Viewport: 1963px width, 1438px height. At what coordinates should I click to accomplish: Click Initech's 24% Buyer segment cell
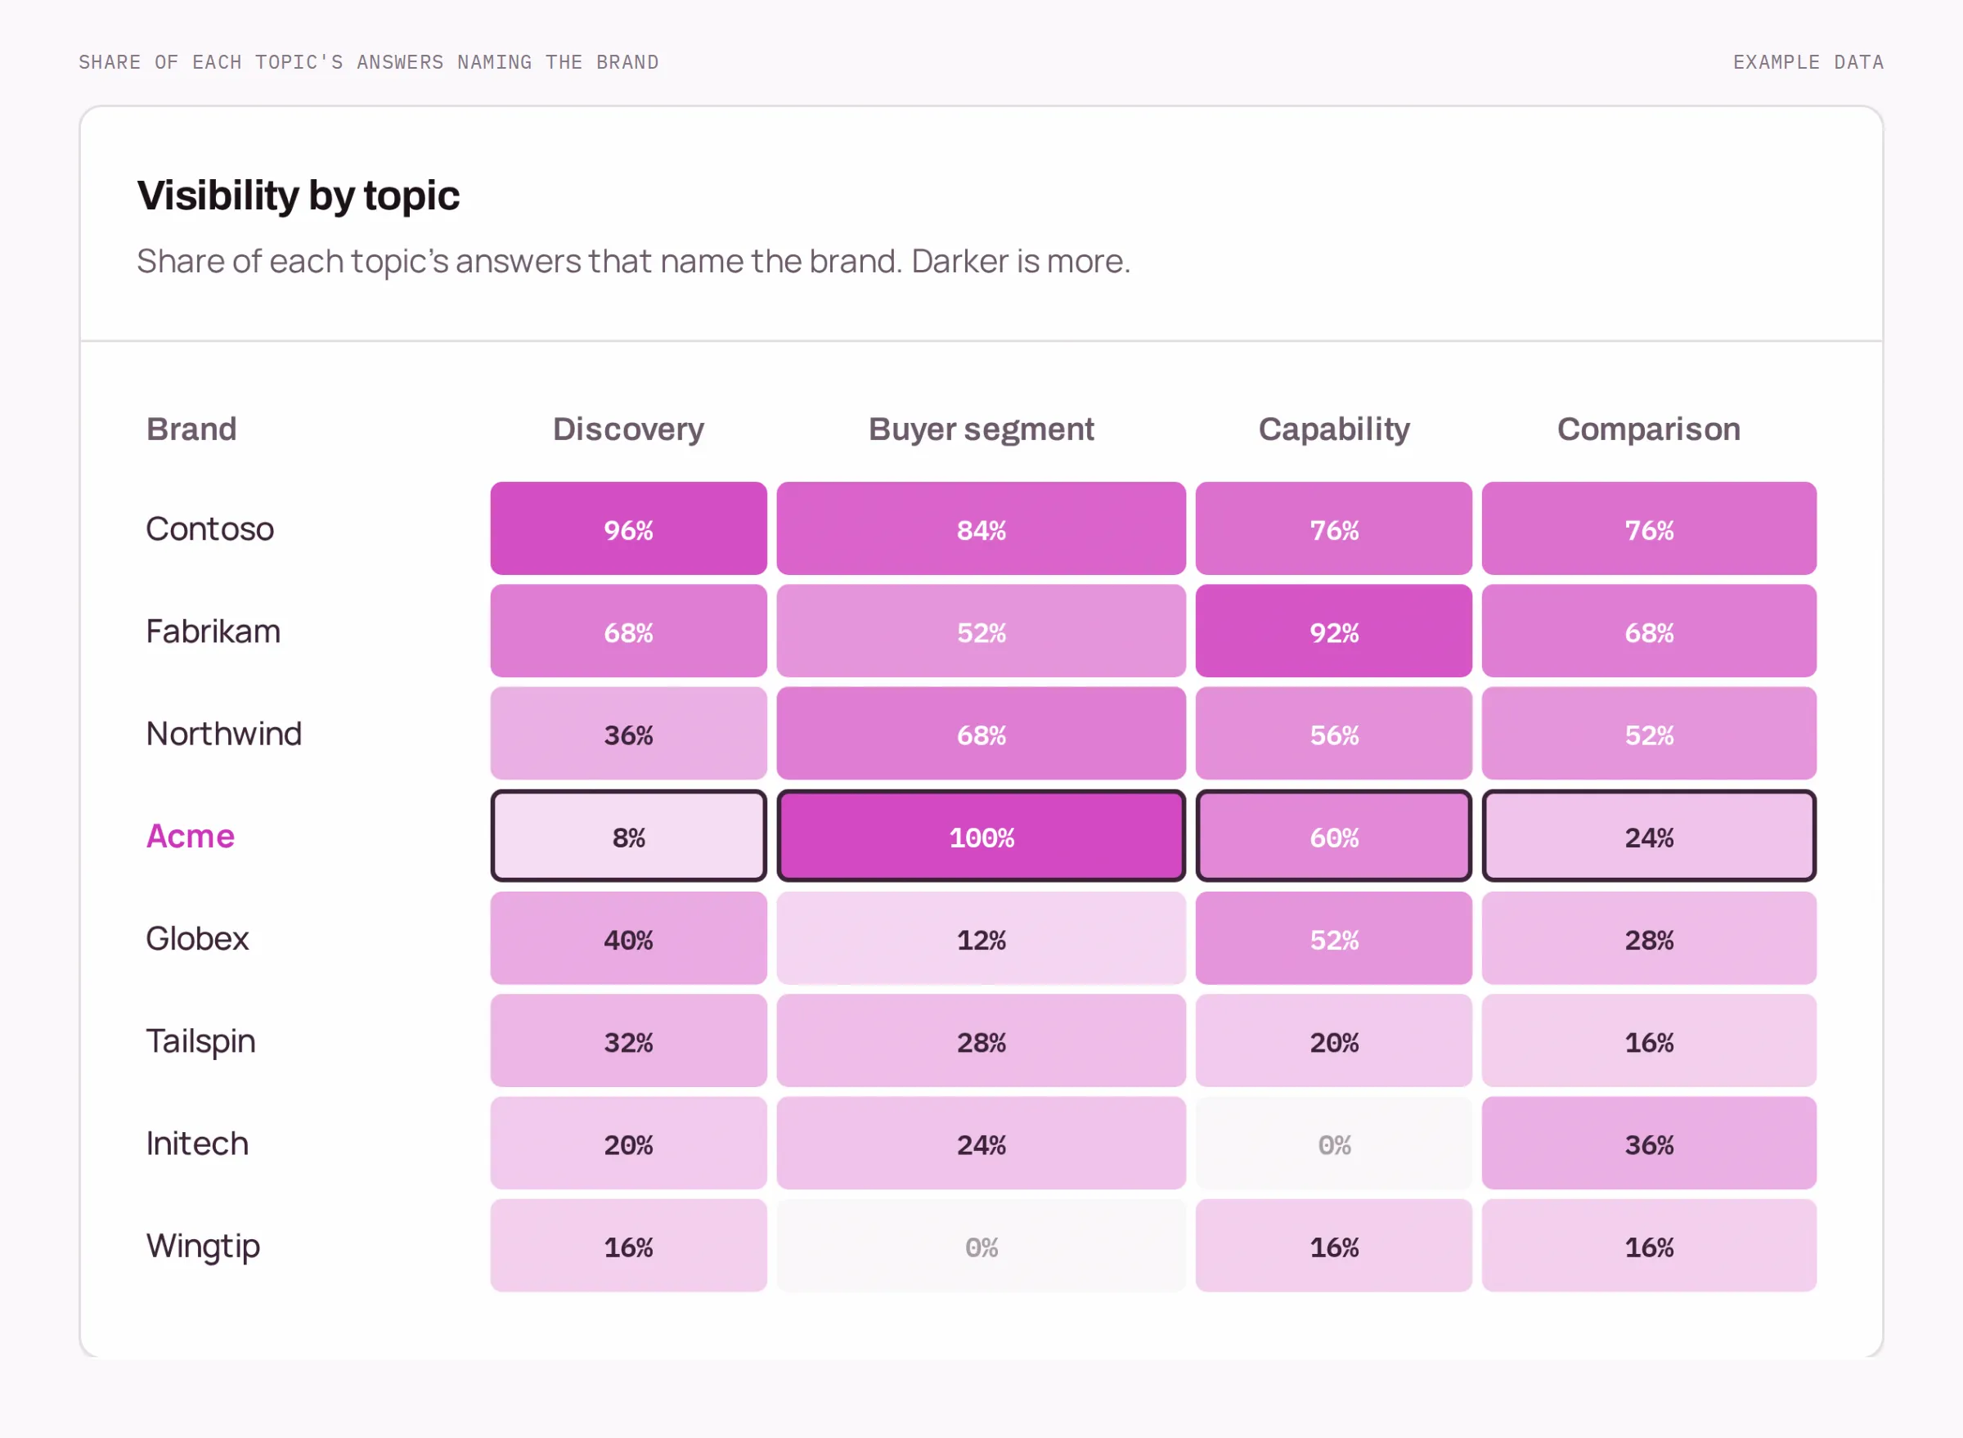[x=981, y=1143]
